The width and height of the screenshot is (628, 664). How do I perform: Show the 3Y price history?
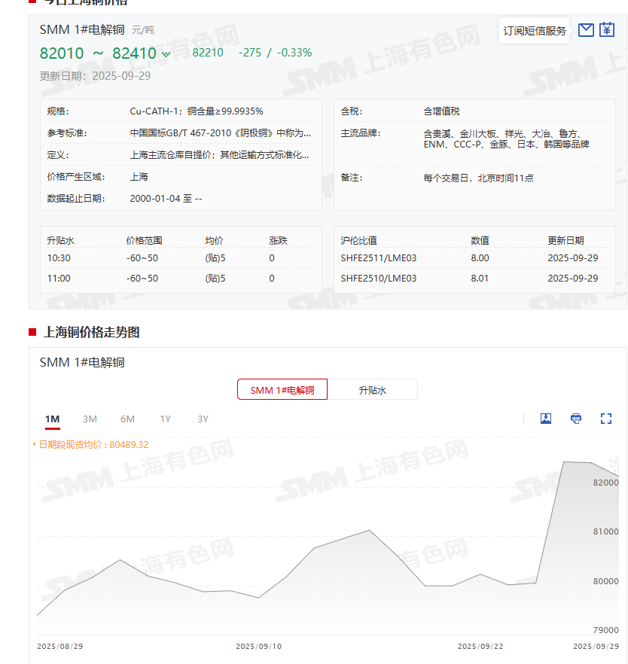[x=203, y=419]
